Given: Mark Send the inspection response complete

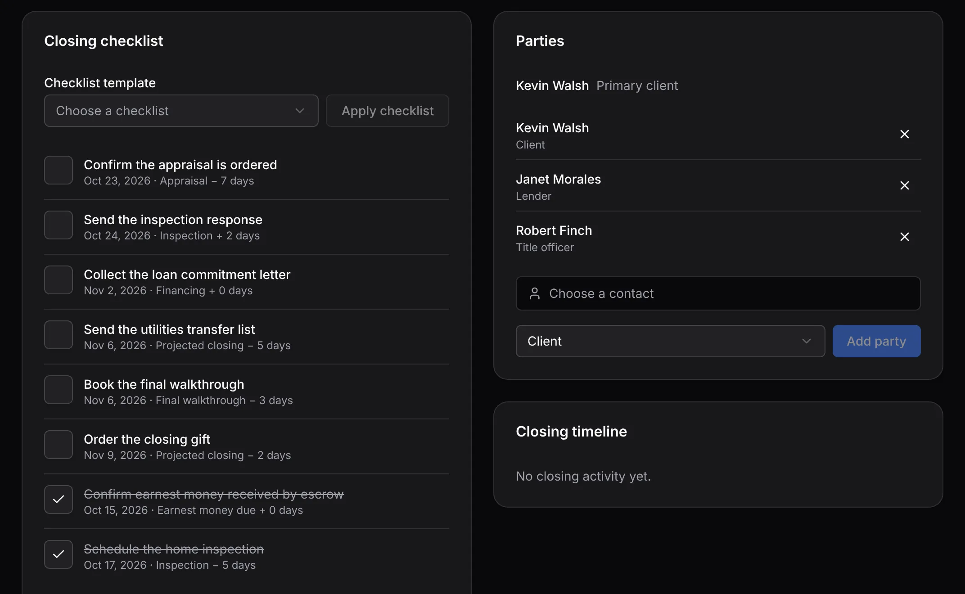Looking at the screenshot, I should [x=59, y=225].
